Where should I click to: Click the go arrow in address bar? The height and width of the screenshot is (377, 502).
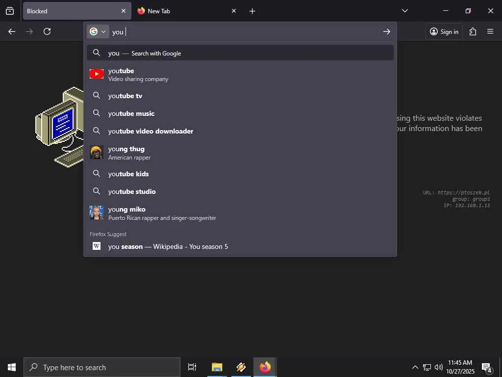coord(386,31)
